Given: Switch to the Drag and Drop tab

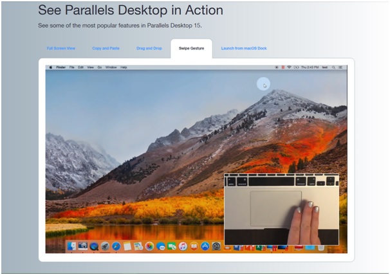Looking at the screenshot, I should pyautogui.click(x=149, y=48).
